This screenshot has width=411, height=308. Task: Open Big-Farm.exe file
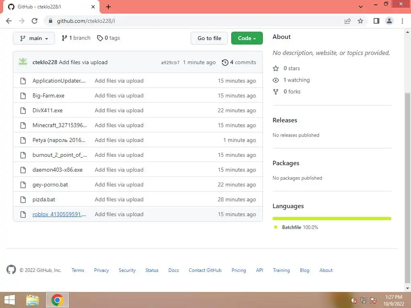(x=49, y=95)
